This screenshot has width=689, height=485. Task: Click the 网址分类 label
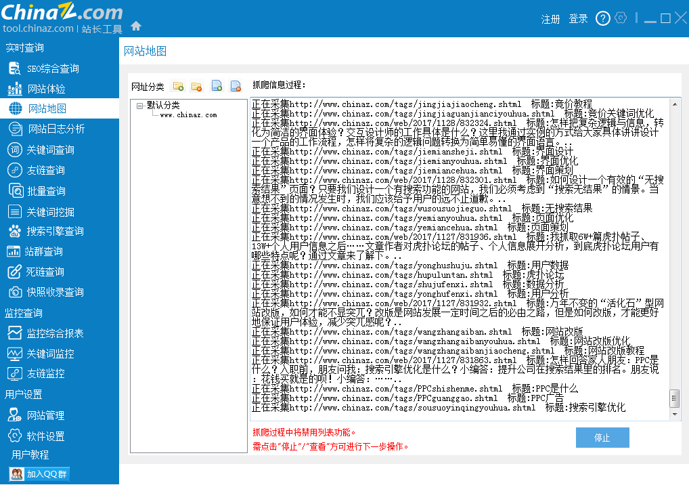(148, 87)
